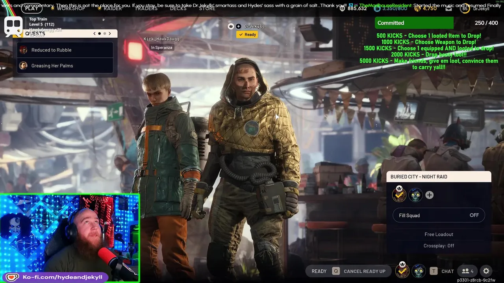Select Kick_HawkDawgg player name label
This screenshot has width=504, height=283.
(x=161, y=39)
